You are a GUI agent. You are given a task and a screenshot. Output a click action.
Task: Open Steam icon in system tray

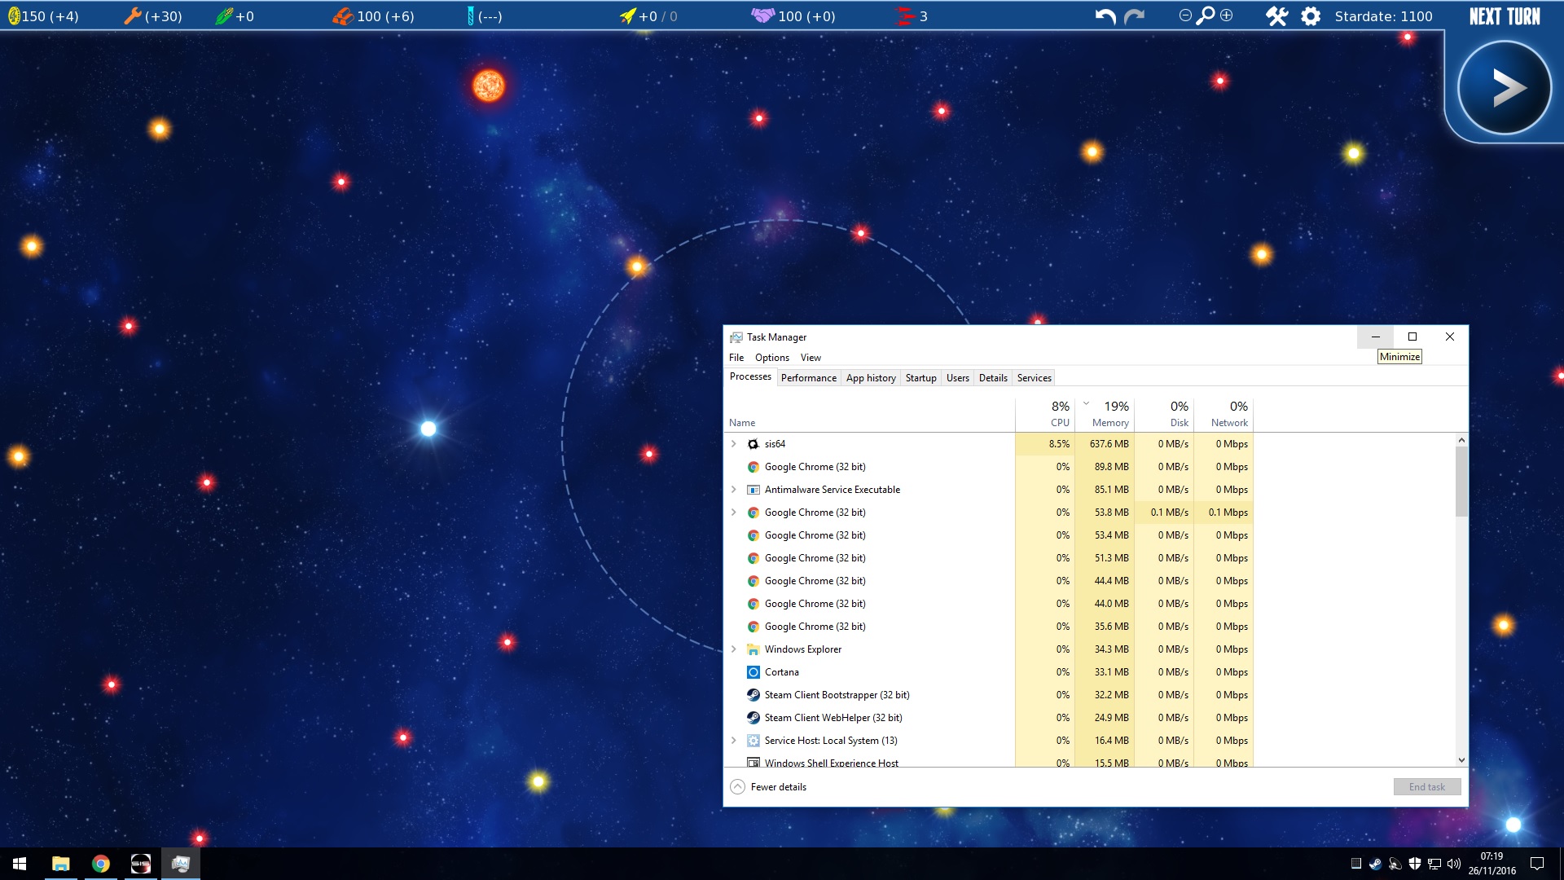pos(1375,864)
